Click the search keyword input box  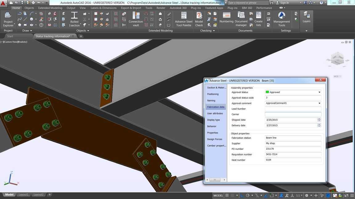pos(248,3)
